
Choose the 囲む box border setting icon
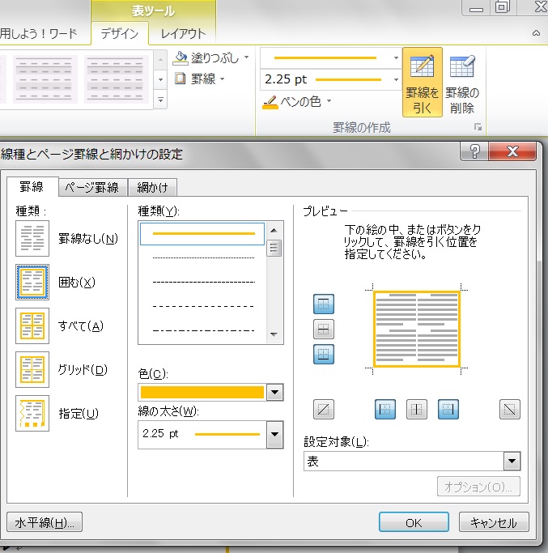point(32,282)
